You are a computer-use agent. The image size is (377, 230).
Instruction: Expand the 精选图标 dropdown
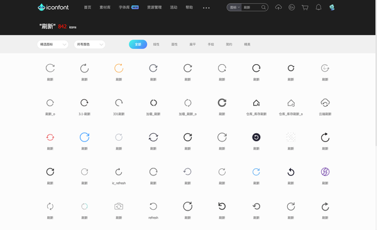(x=53, y=44)
